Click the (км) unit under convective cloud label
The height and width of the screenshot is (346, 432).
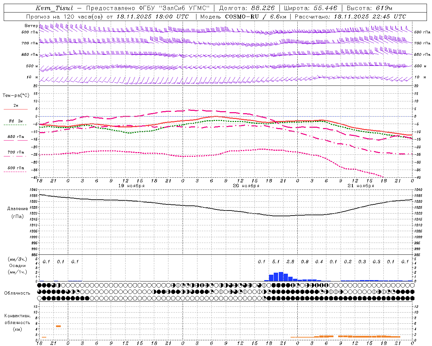pyautogui.click(x=18, y=329)
